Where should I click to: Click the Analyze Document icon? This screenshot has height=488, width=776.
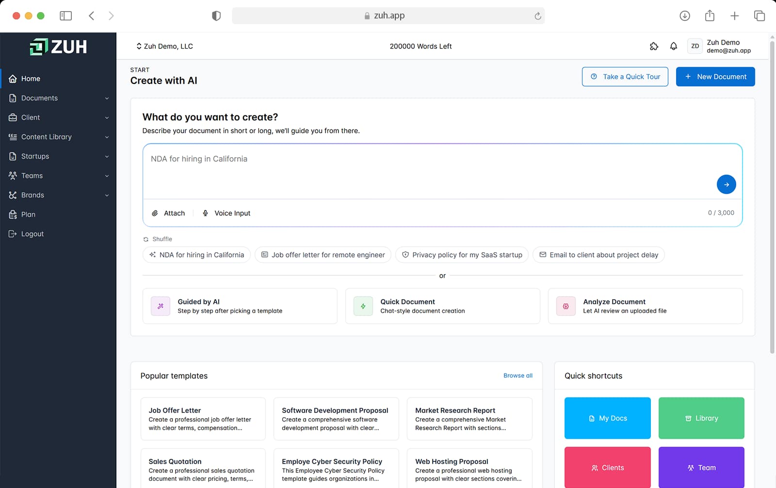(566, 306)
